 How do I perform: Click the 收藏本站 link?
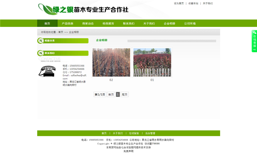click(x=193, y=4)
